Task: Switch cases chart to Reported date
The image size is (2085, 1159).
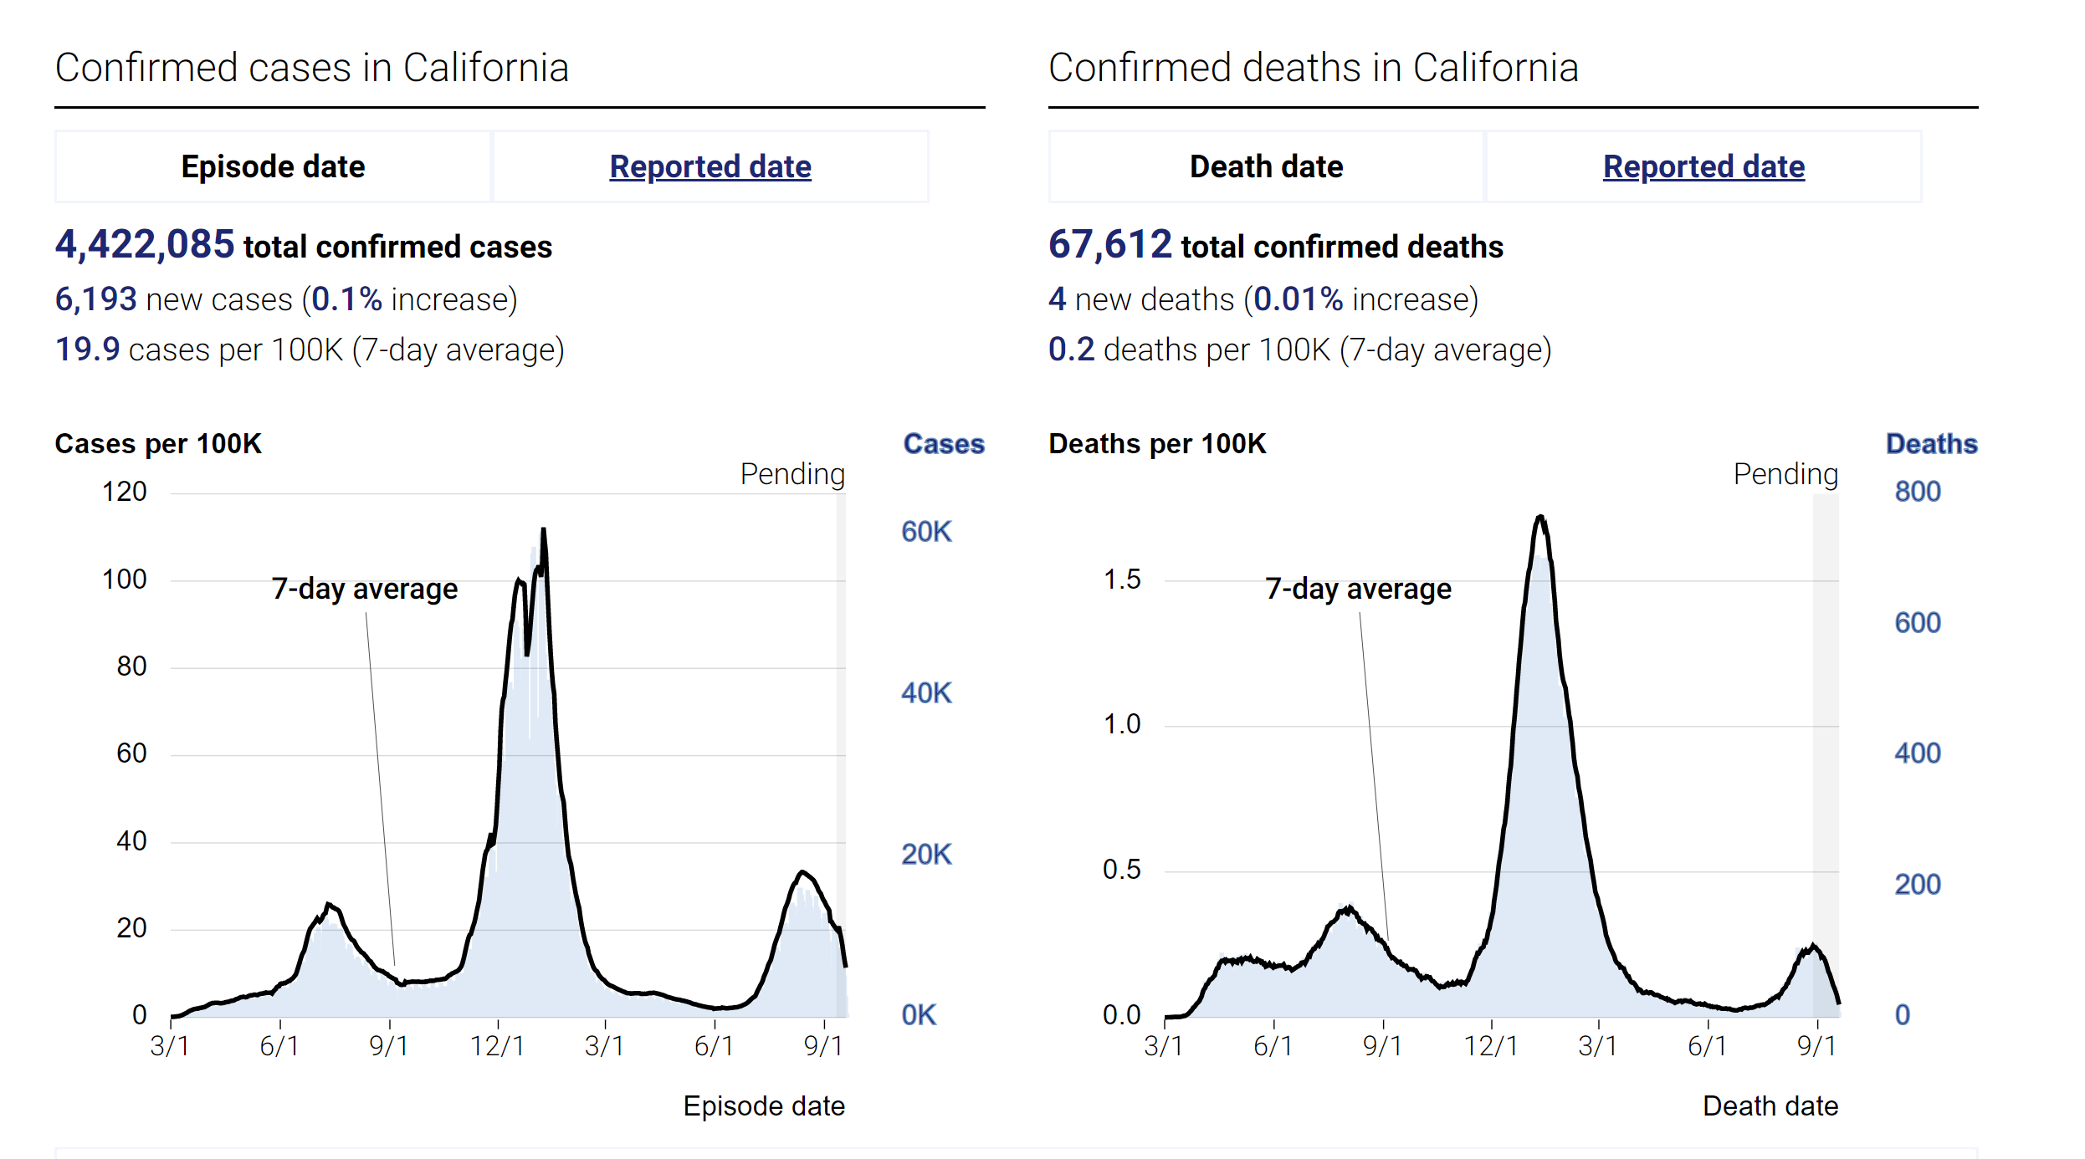Action: click(x=710, y=166)
